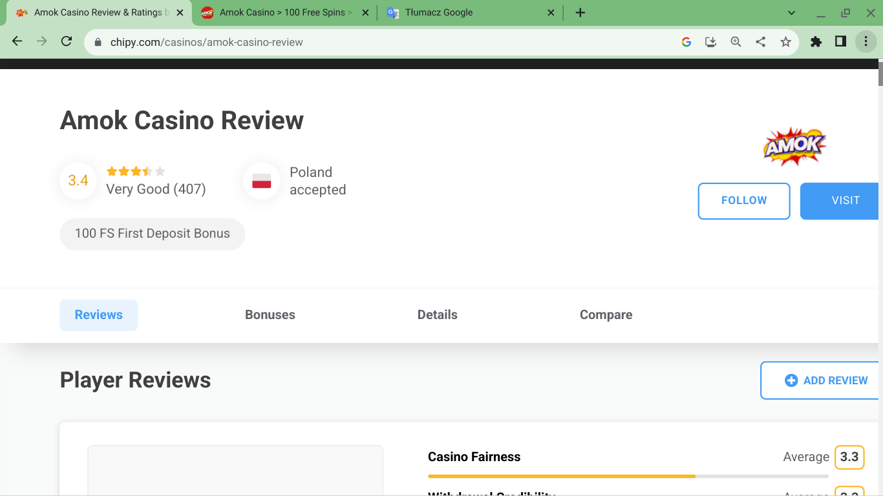Click the Poland flag icon
Viewport: 883px width, 496px height.
tap(261, 181)
